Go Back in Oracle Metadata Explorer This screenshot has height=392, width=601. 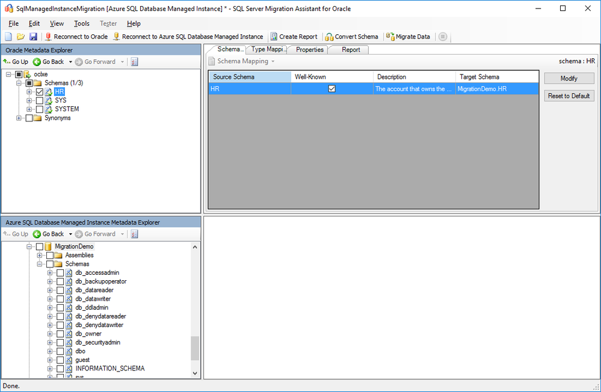point(49,62)
